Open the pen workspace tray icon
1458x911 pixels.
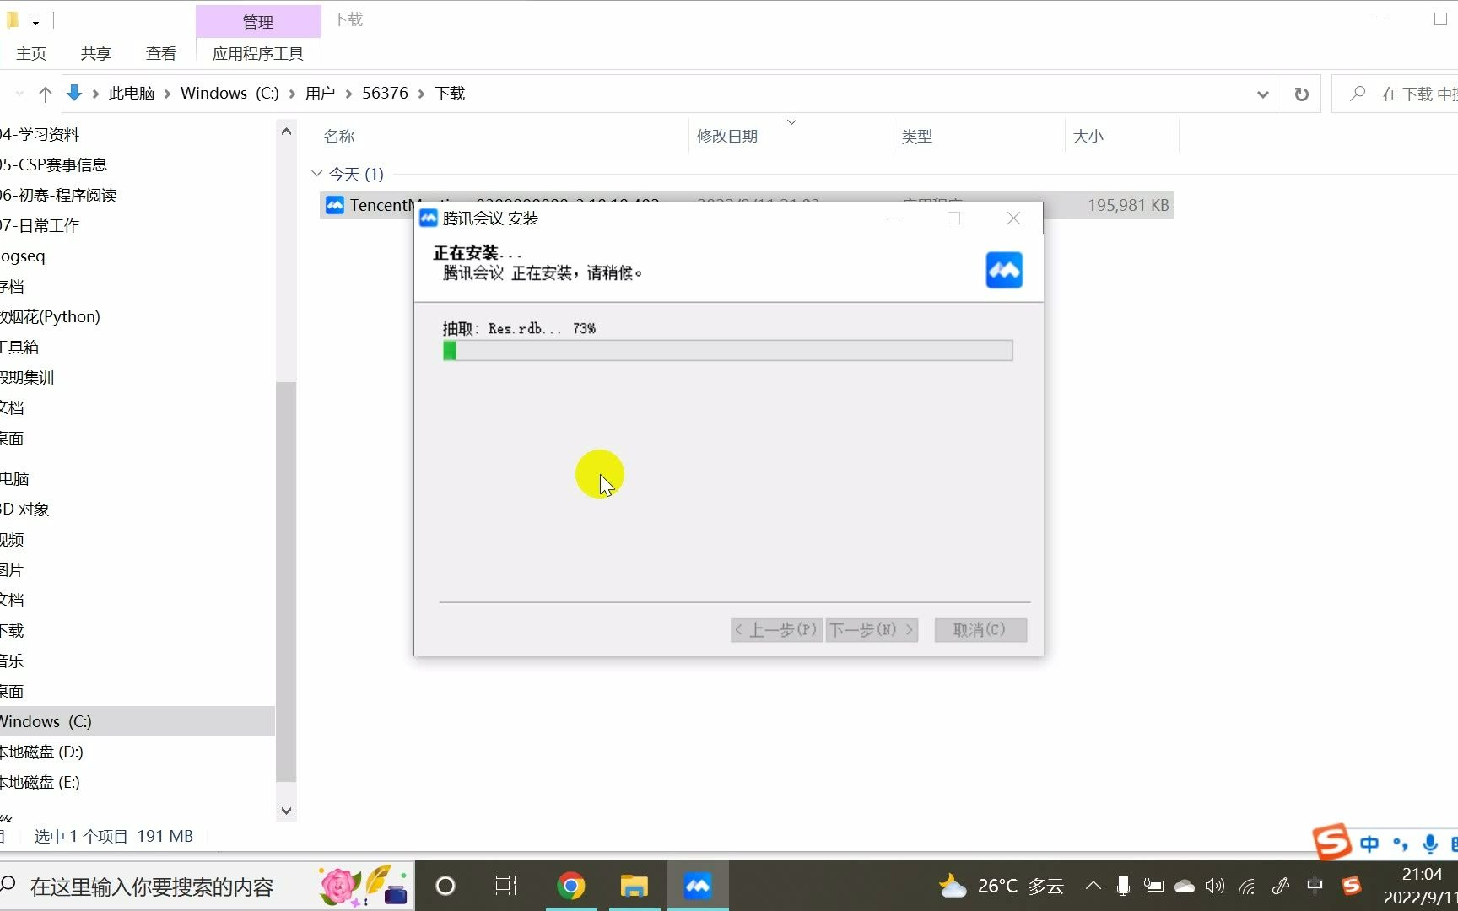point(1281,886)
